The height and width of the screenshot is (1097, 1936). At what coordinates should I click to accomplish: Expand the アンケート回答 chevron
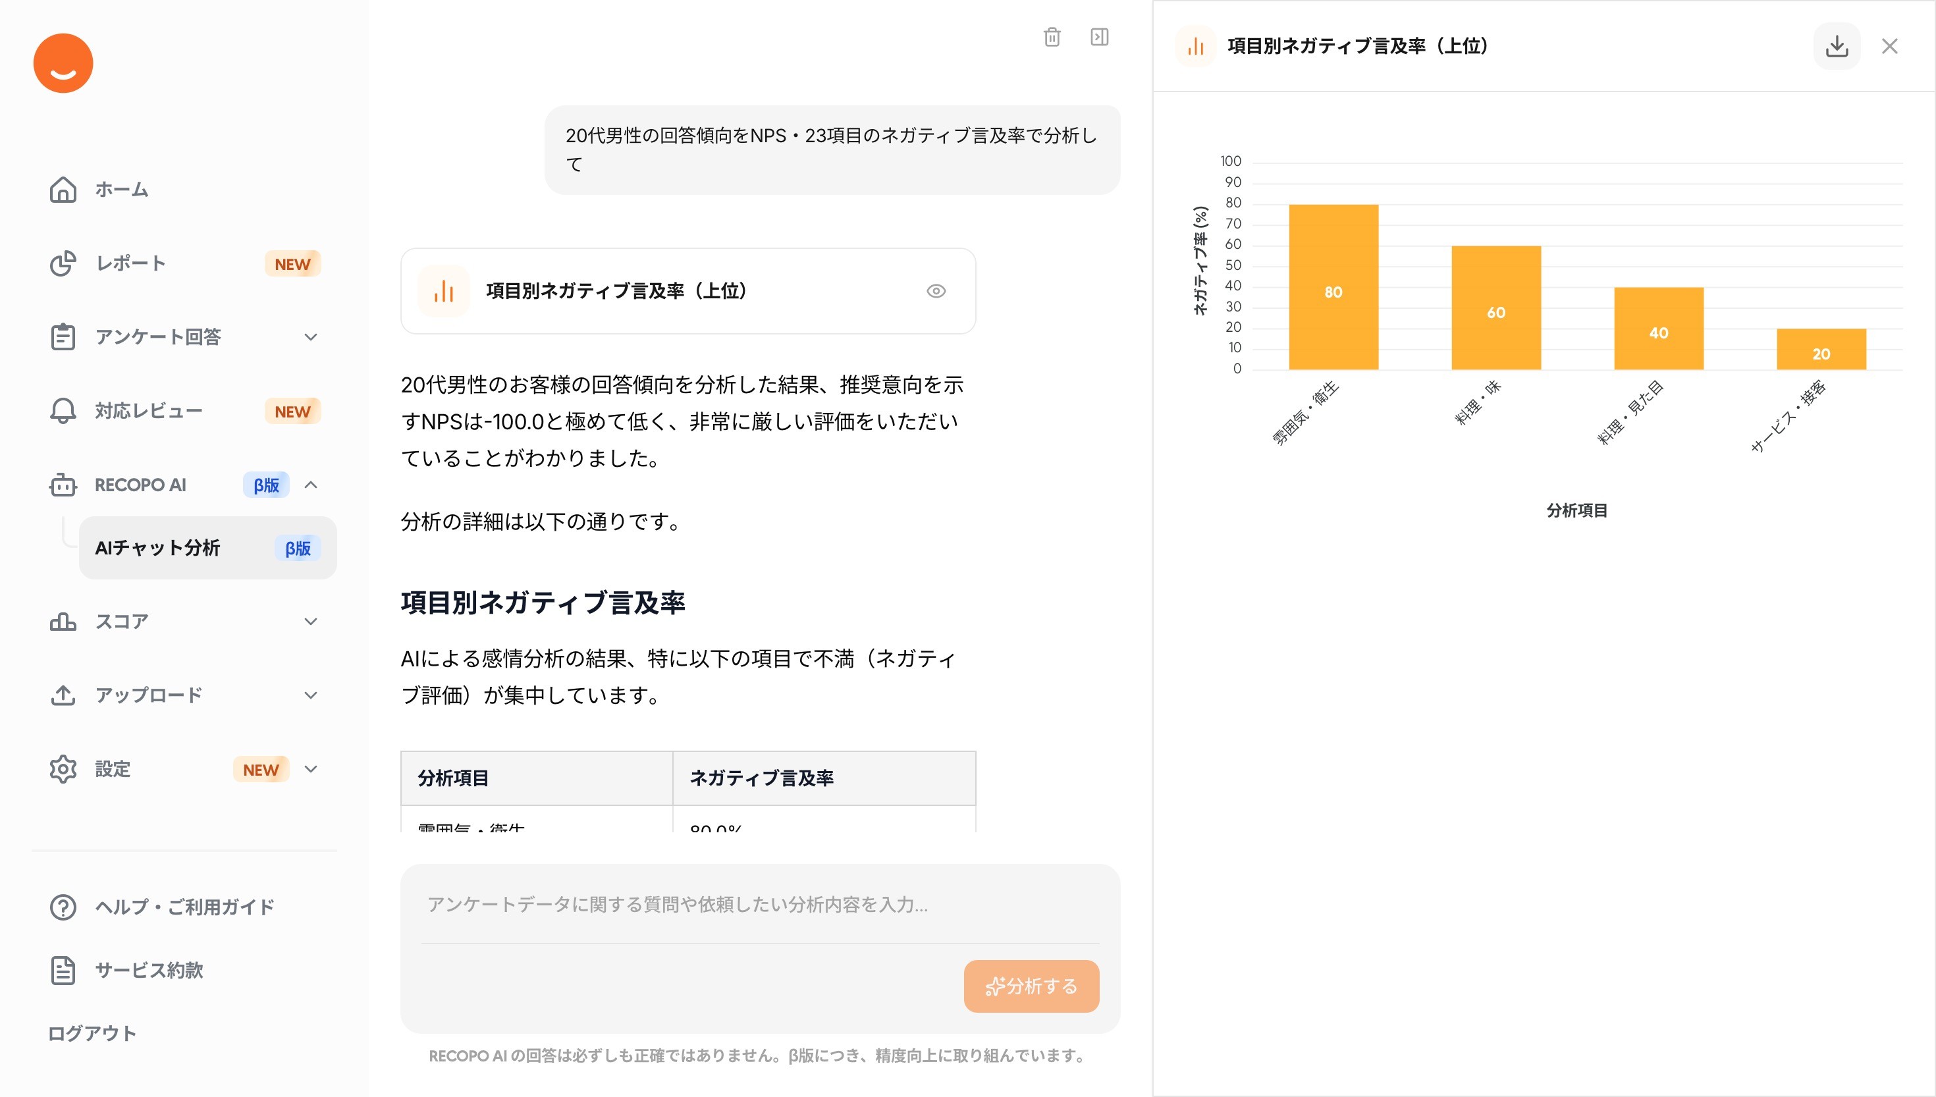point(310,338)
